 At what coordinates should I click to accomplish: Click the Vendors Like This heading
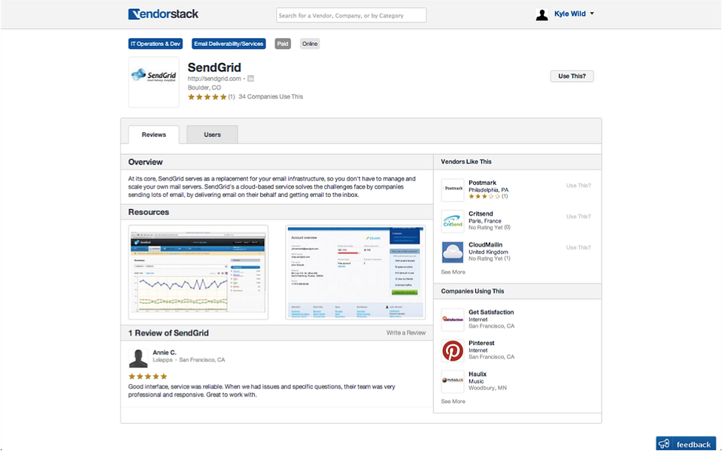(466, 162)
